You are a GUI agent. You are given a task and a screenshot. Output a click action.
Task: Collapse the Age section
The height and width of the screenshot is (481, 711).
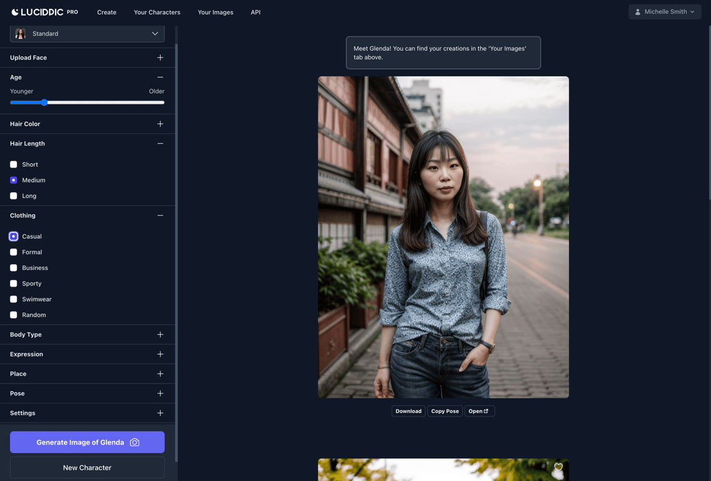[x=160, y=77]
